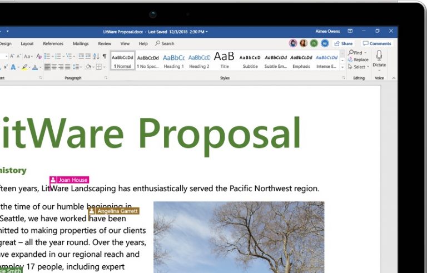
Task: Toggle Justify paragraph alignment
Action: tap(67, 67)
